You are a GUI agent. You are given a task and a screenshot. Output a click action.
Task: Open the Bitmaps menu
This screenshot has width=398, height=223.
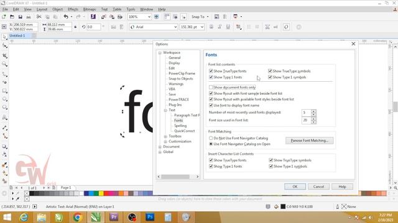coord(90,9)
